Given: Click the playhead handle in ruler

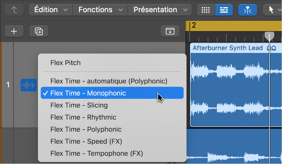Looking at the screenshot, I should [269, 36].
